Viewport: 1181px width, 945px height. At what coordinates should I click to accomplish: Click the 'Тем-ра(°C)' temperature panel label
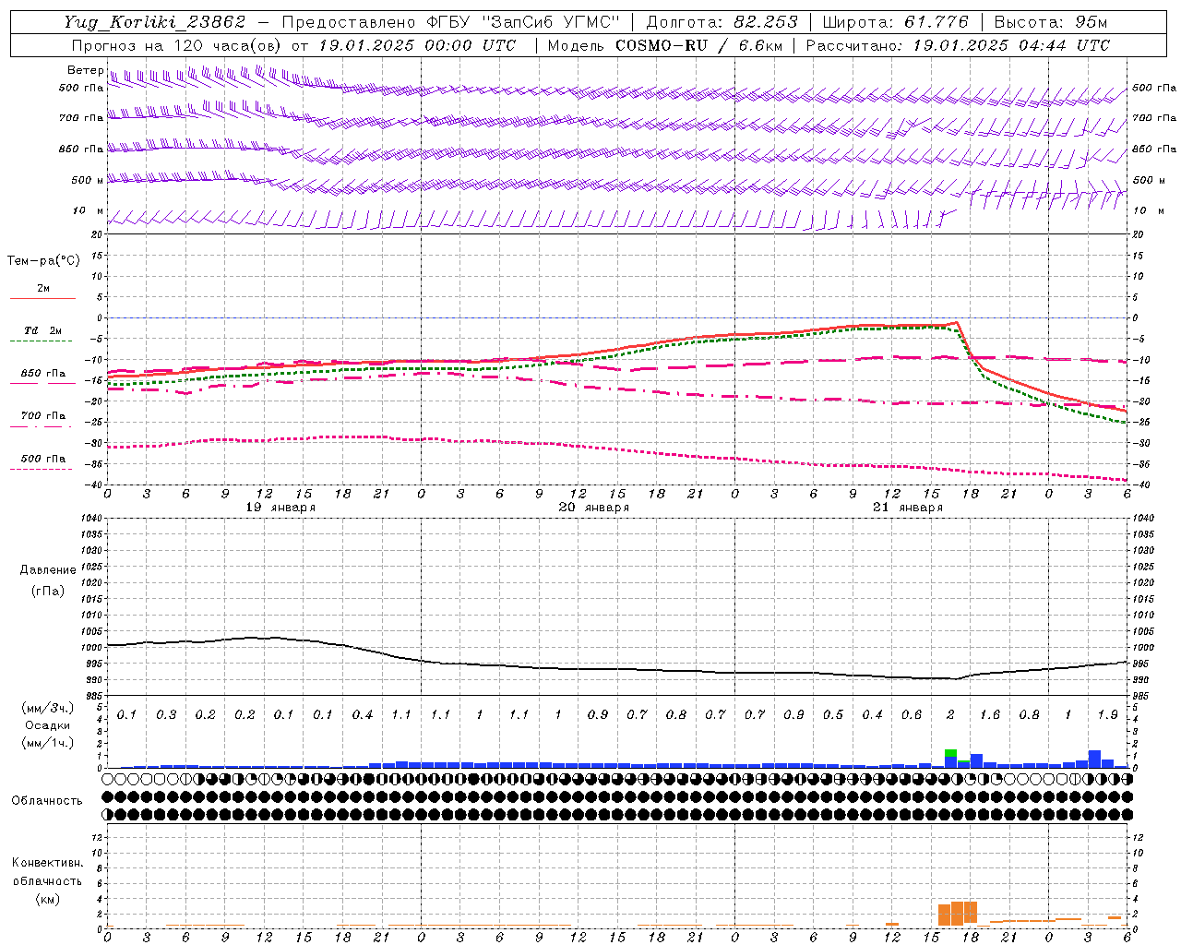[43, 260]
